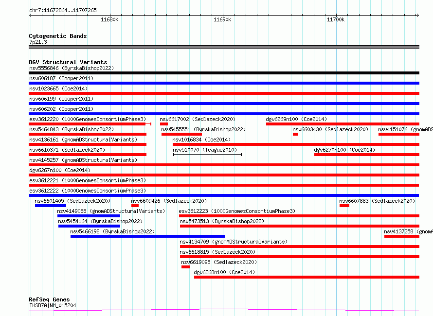The image size is (433, 316).
Task: Click the 11680k ruler tick label
Action: (109, 19)
